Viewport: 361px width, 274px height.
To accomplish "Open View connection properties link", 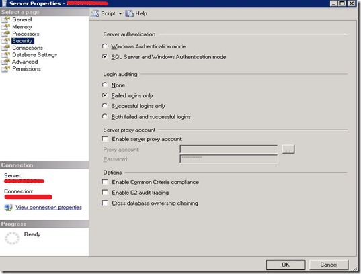I will [48, 208].
